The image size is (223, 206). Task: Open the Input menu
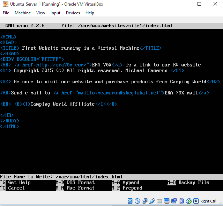(x=55, y=13)
